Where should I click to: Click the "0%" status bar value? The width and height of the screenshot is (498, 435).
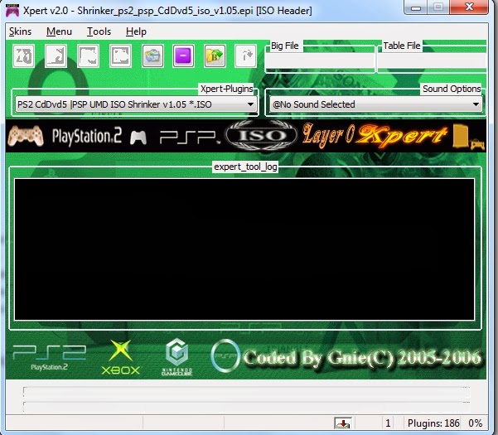click(x=476, y=423)
